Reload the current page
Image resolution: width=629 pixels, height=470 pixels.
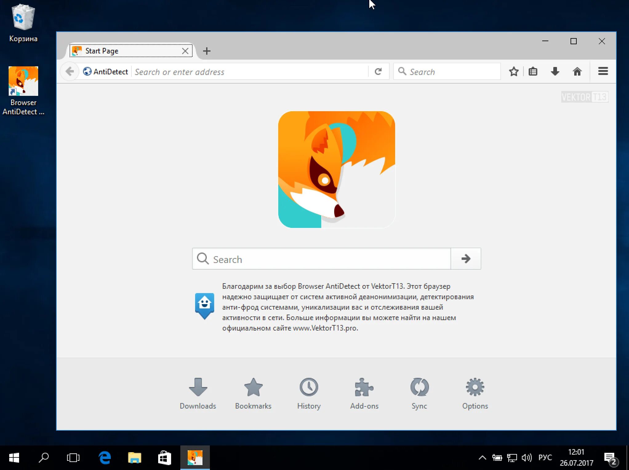378,72
